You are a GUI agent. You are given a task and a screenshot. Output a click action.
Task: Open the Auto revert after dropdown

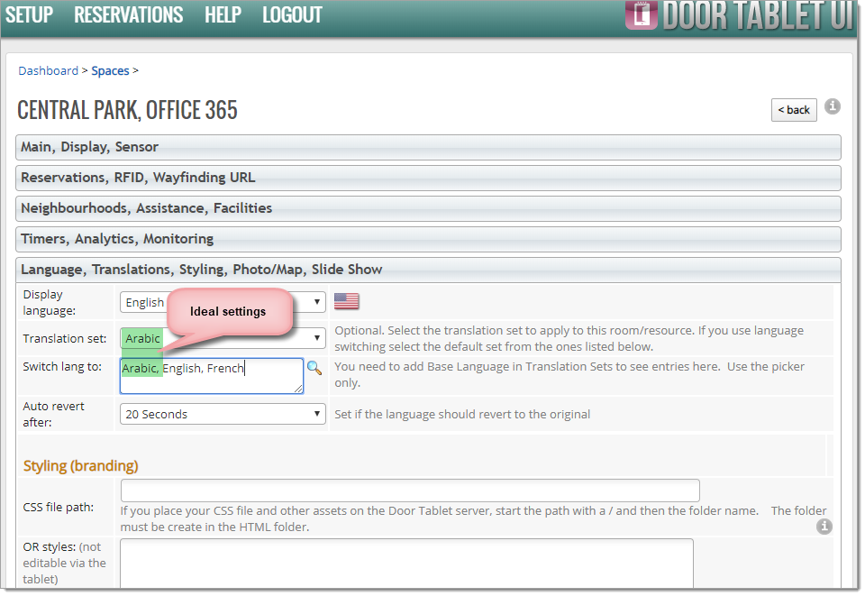[x=223, y=414]
